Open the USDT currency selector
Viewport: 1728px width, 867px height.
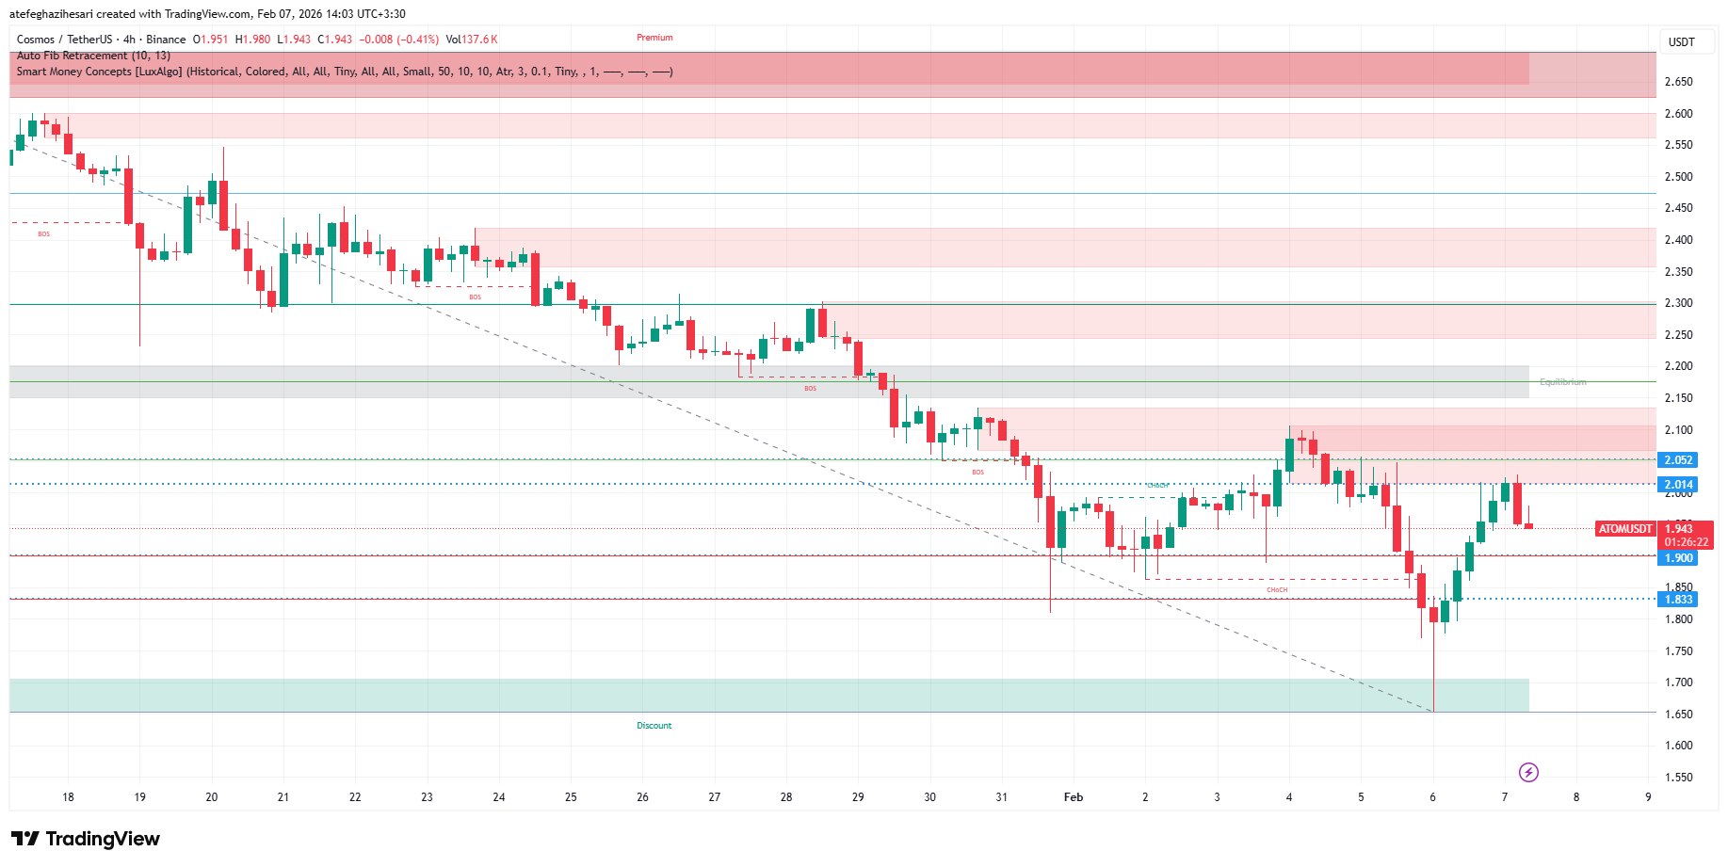point(1681,41)
